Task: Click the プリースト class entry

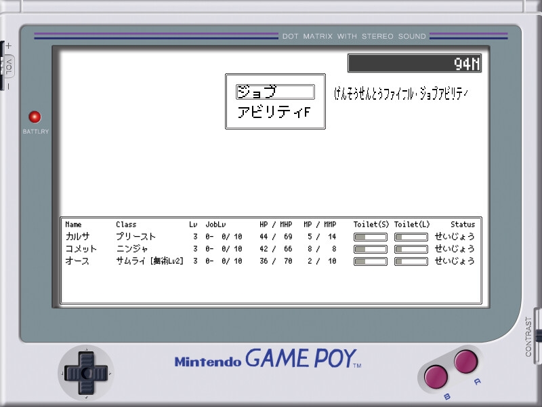Action: pos(136,236)
